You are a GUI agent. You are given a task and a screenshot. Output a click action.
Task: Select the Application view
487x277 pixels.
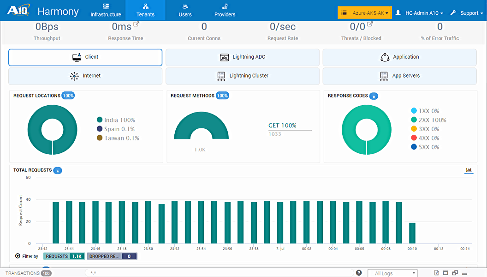(399, 57)
